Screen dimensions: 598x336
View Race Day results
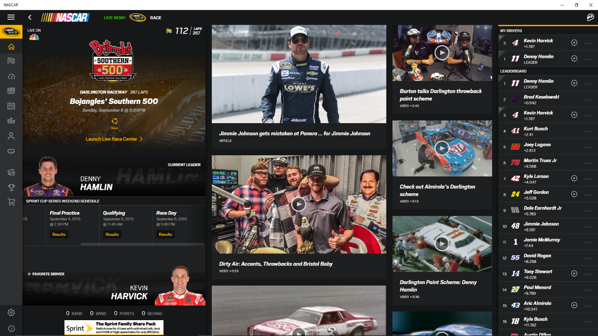[x=165, y=234]
